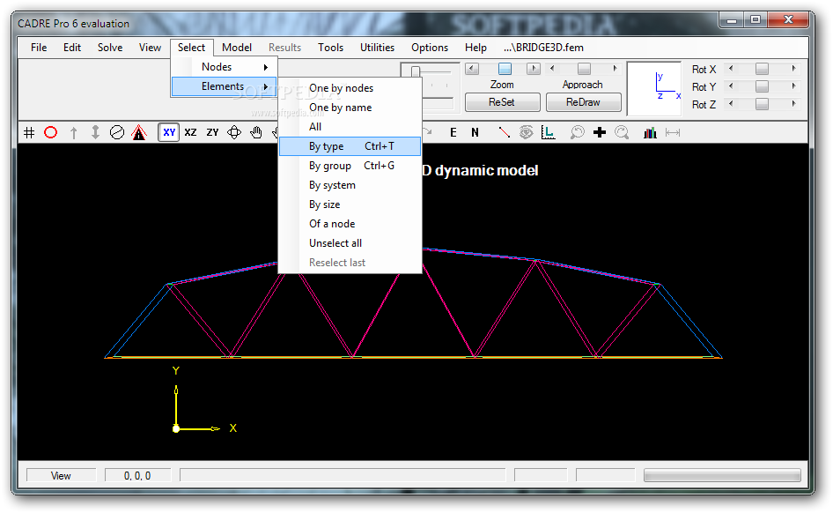833x513 pixels.
Task: Click the ...\BRIDGE3D.fem file name
Action: 544,48
